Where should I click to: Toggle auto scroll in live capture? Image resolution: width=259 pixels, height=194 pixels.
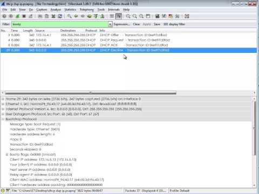[119, 16]
